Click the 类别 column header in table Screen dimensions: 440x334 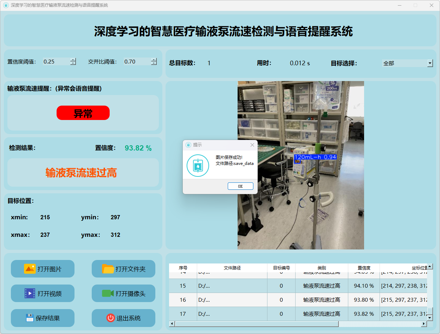[322, 268]
